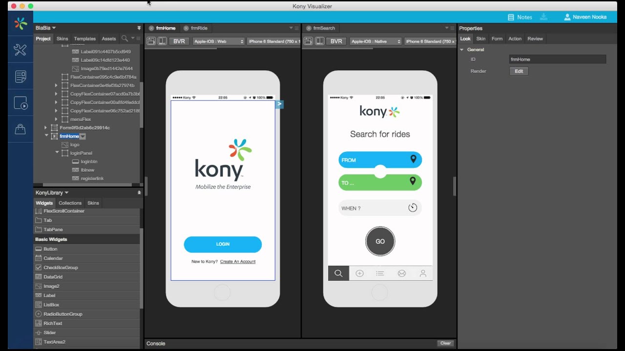The width and height of the screenshot is (625, 351).
Task: Switch to the Action tab in Properties
Action: pos(515,39)
